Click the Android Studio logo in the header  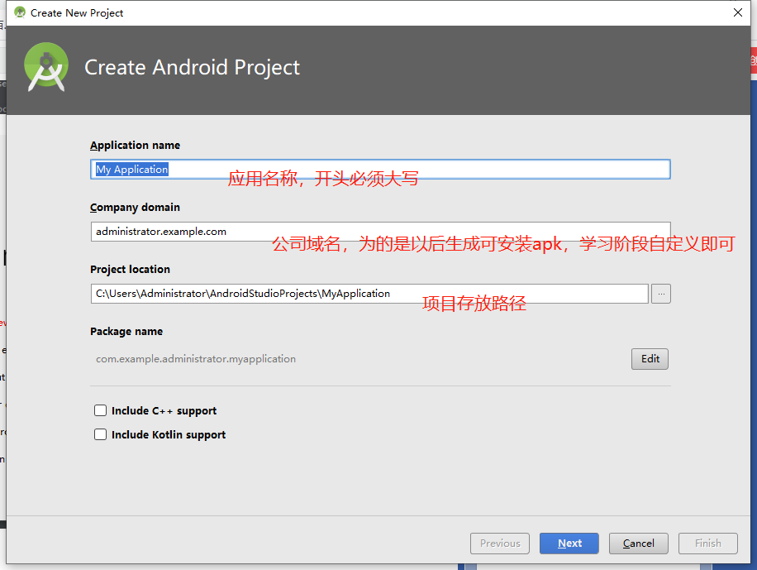point(45,67)
